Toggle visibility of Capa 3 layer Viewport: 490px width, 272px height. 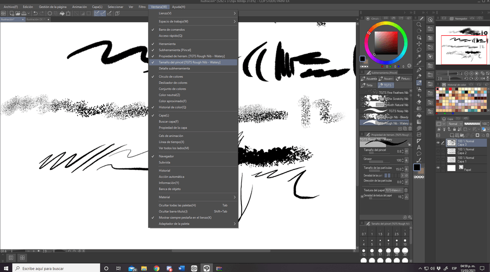click(438, 143)
